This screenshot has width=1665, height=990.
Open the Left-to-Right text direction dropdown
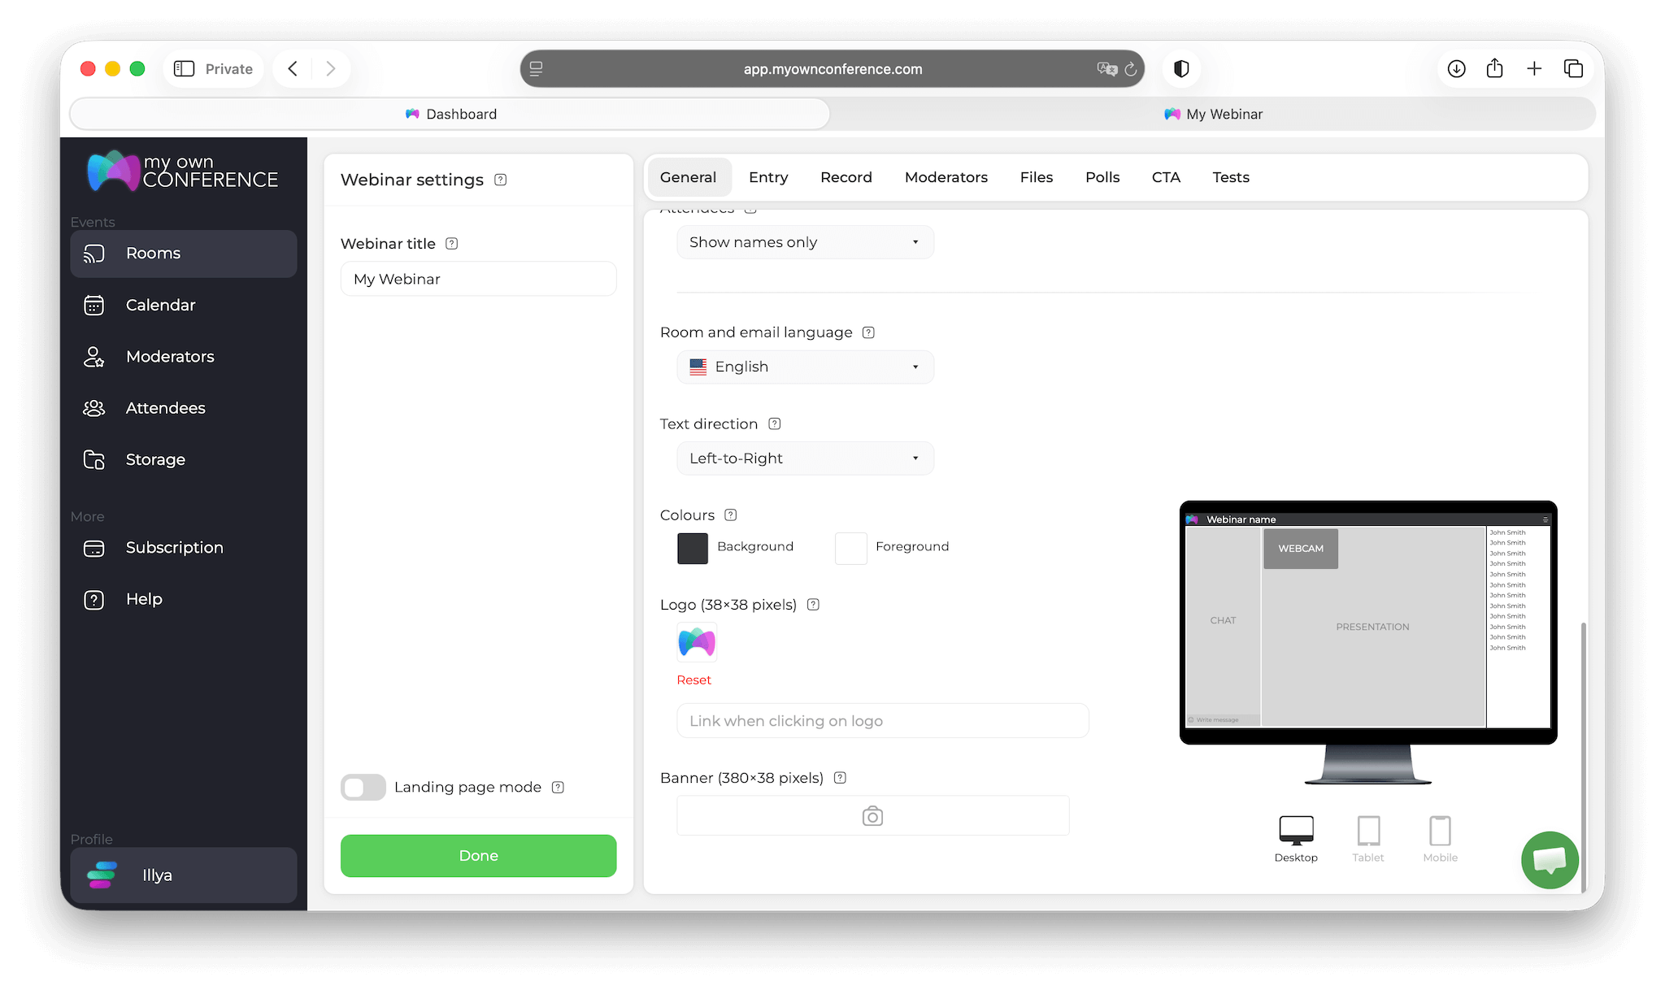pos(805,458)
